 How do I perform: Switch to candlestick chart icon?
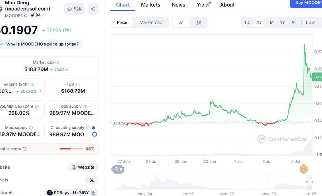click(x=199, y=23)
